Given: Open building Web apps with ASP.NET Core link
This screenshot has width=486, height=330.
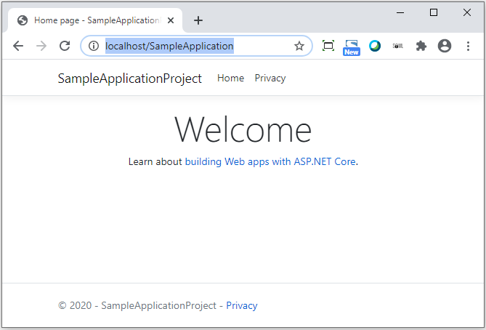Looking at the screenshot, I should [270, 161].
